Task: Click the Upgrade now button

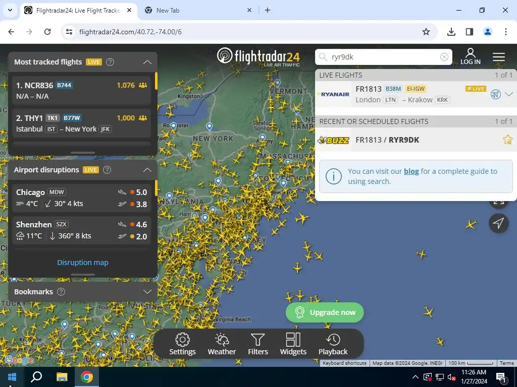Action: pyautogui.click(x=325, y=312)
